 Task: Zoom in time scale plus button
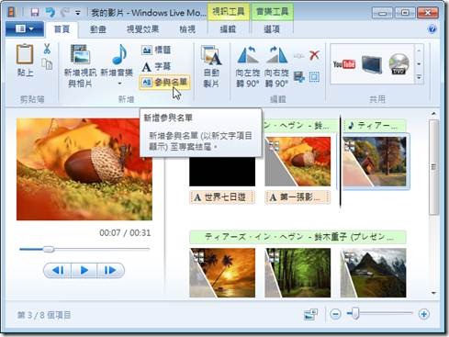pos(423,314)
